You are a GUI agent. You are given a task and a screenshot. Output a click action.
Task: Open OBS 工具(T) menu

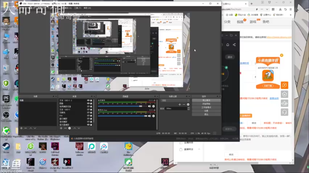pyautogui.click(x=78, y=8)
